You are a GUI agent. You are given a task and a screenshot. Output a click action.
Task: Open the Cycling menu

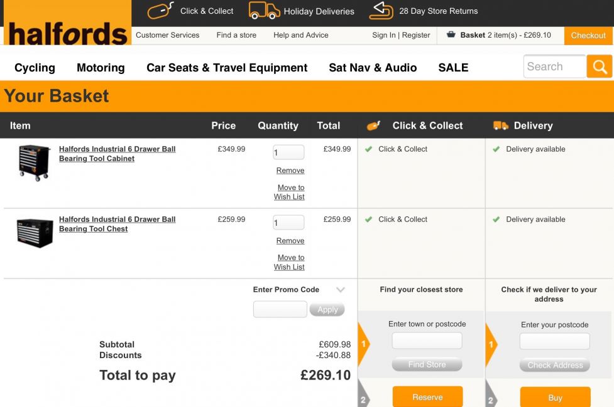[x=35, y=68]
